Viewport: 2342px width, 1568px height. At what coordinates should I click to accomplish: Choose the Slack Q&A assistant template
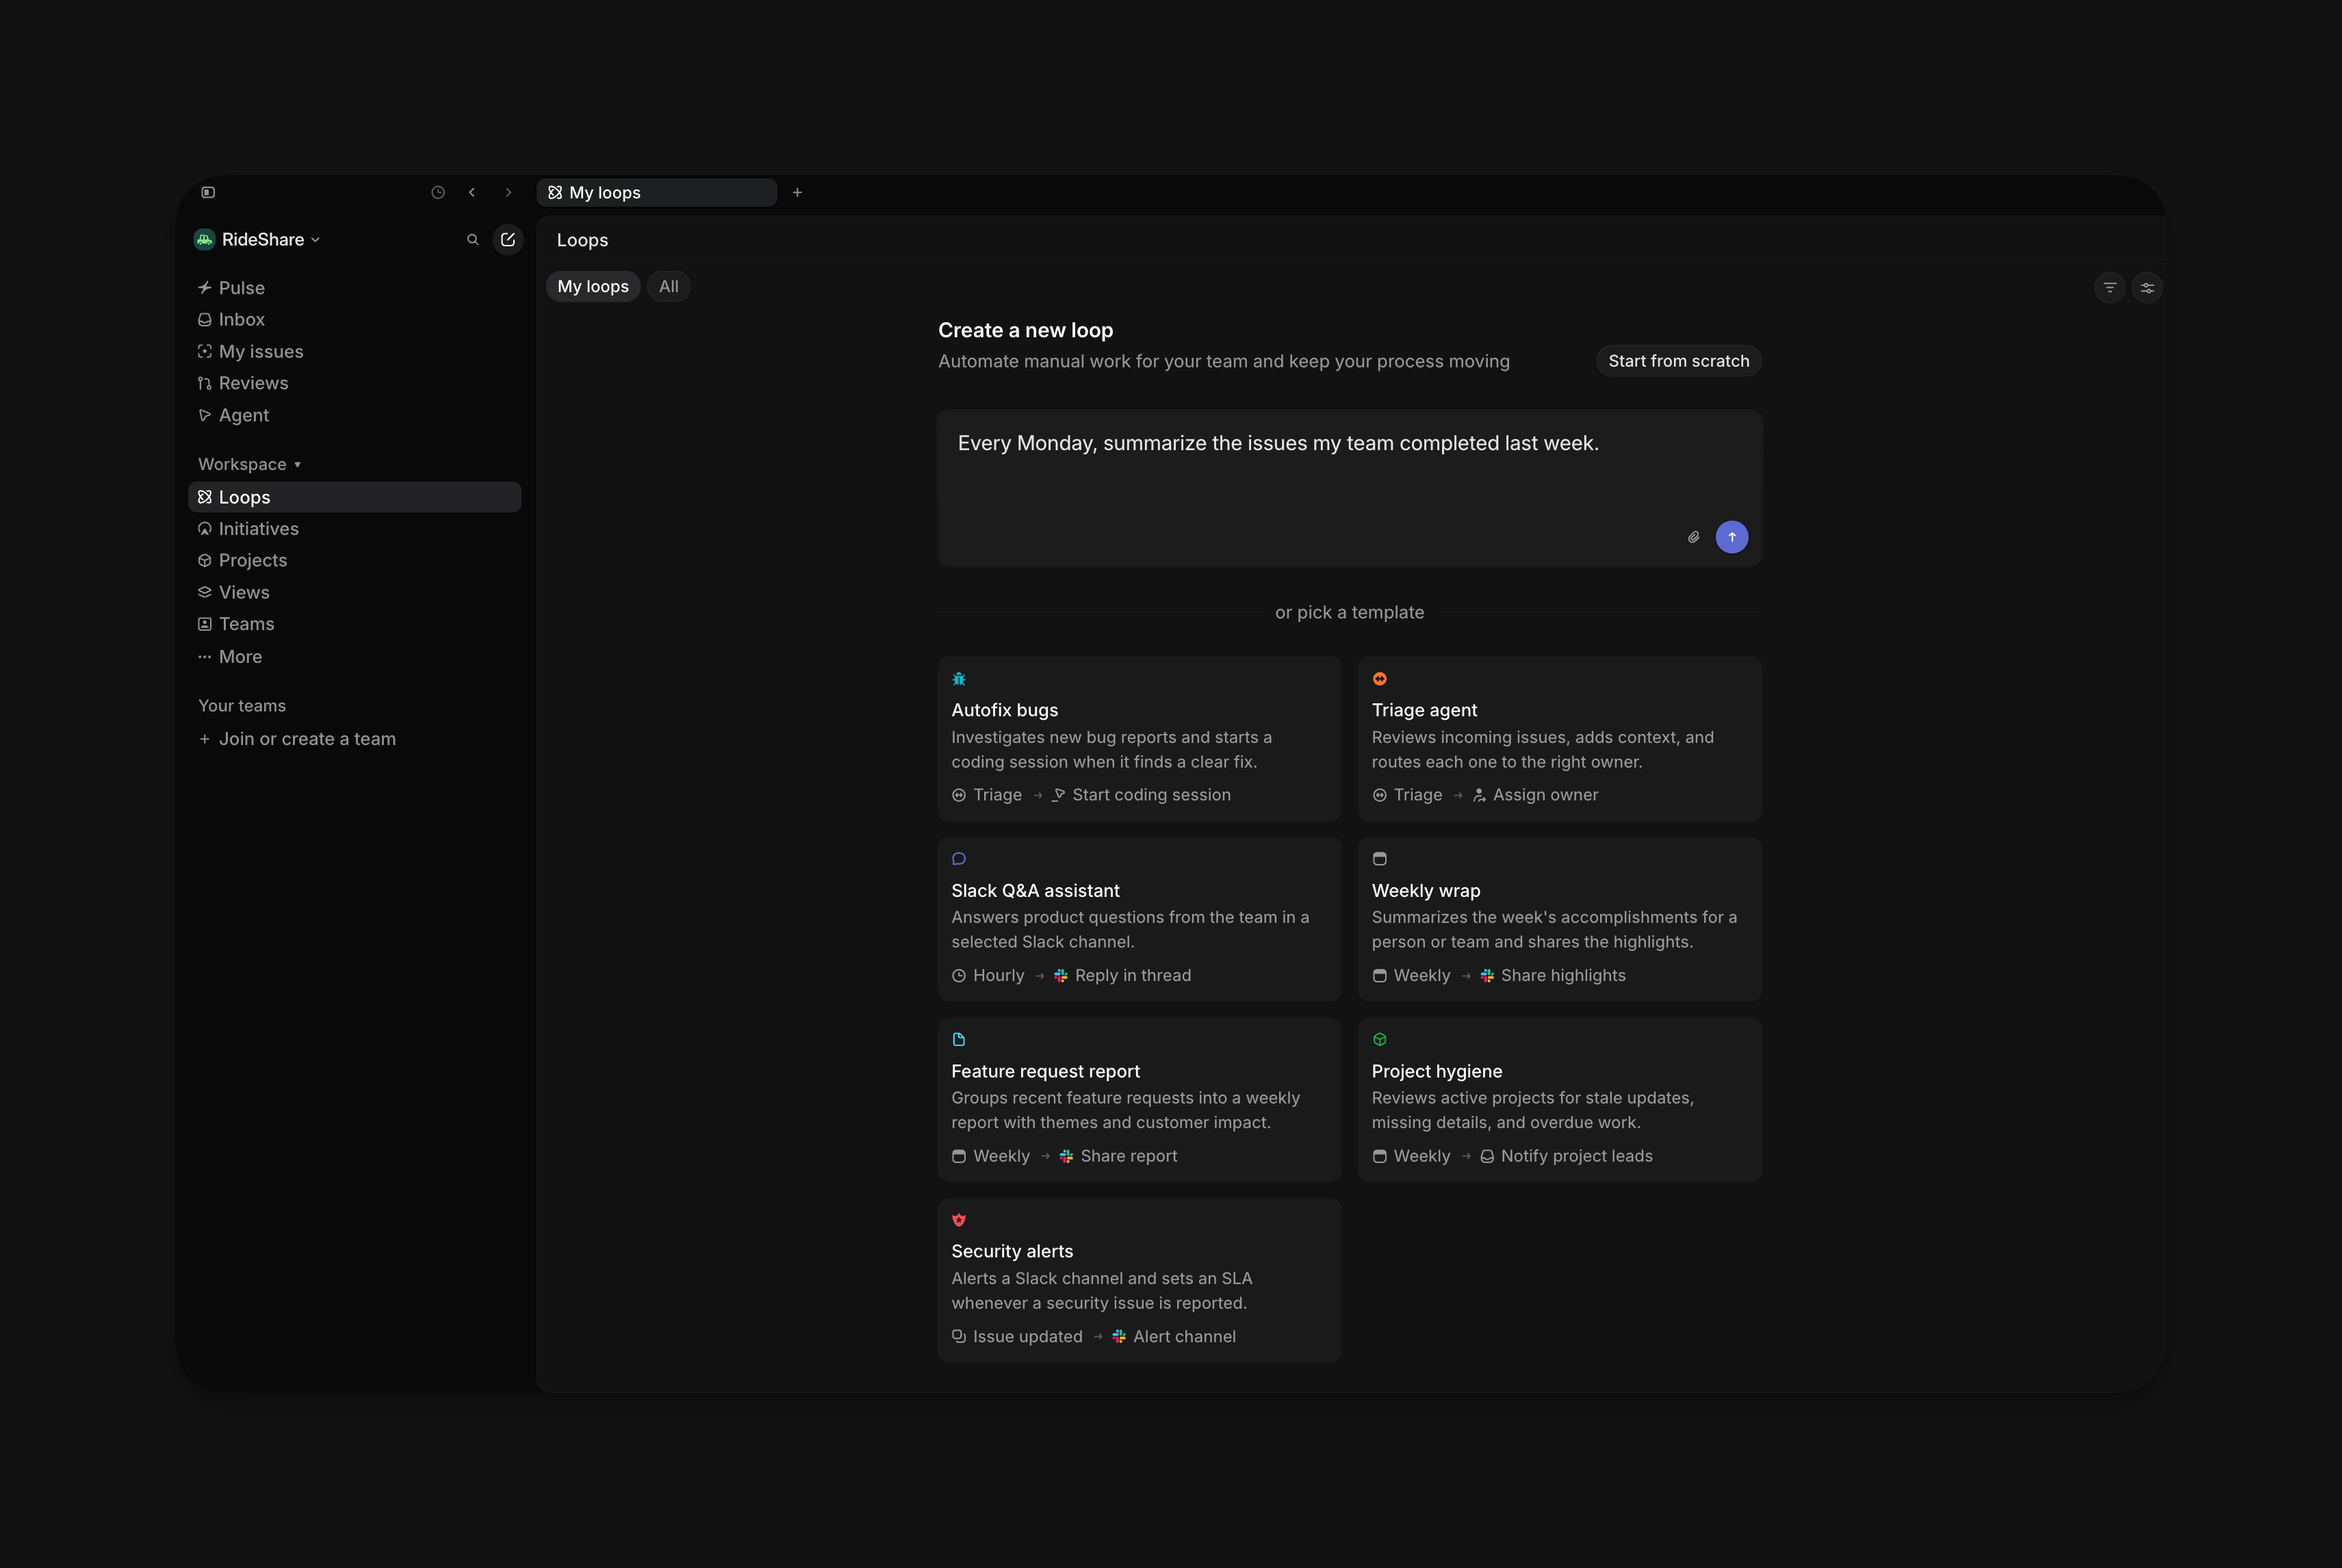1140,919
